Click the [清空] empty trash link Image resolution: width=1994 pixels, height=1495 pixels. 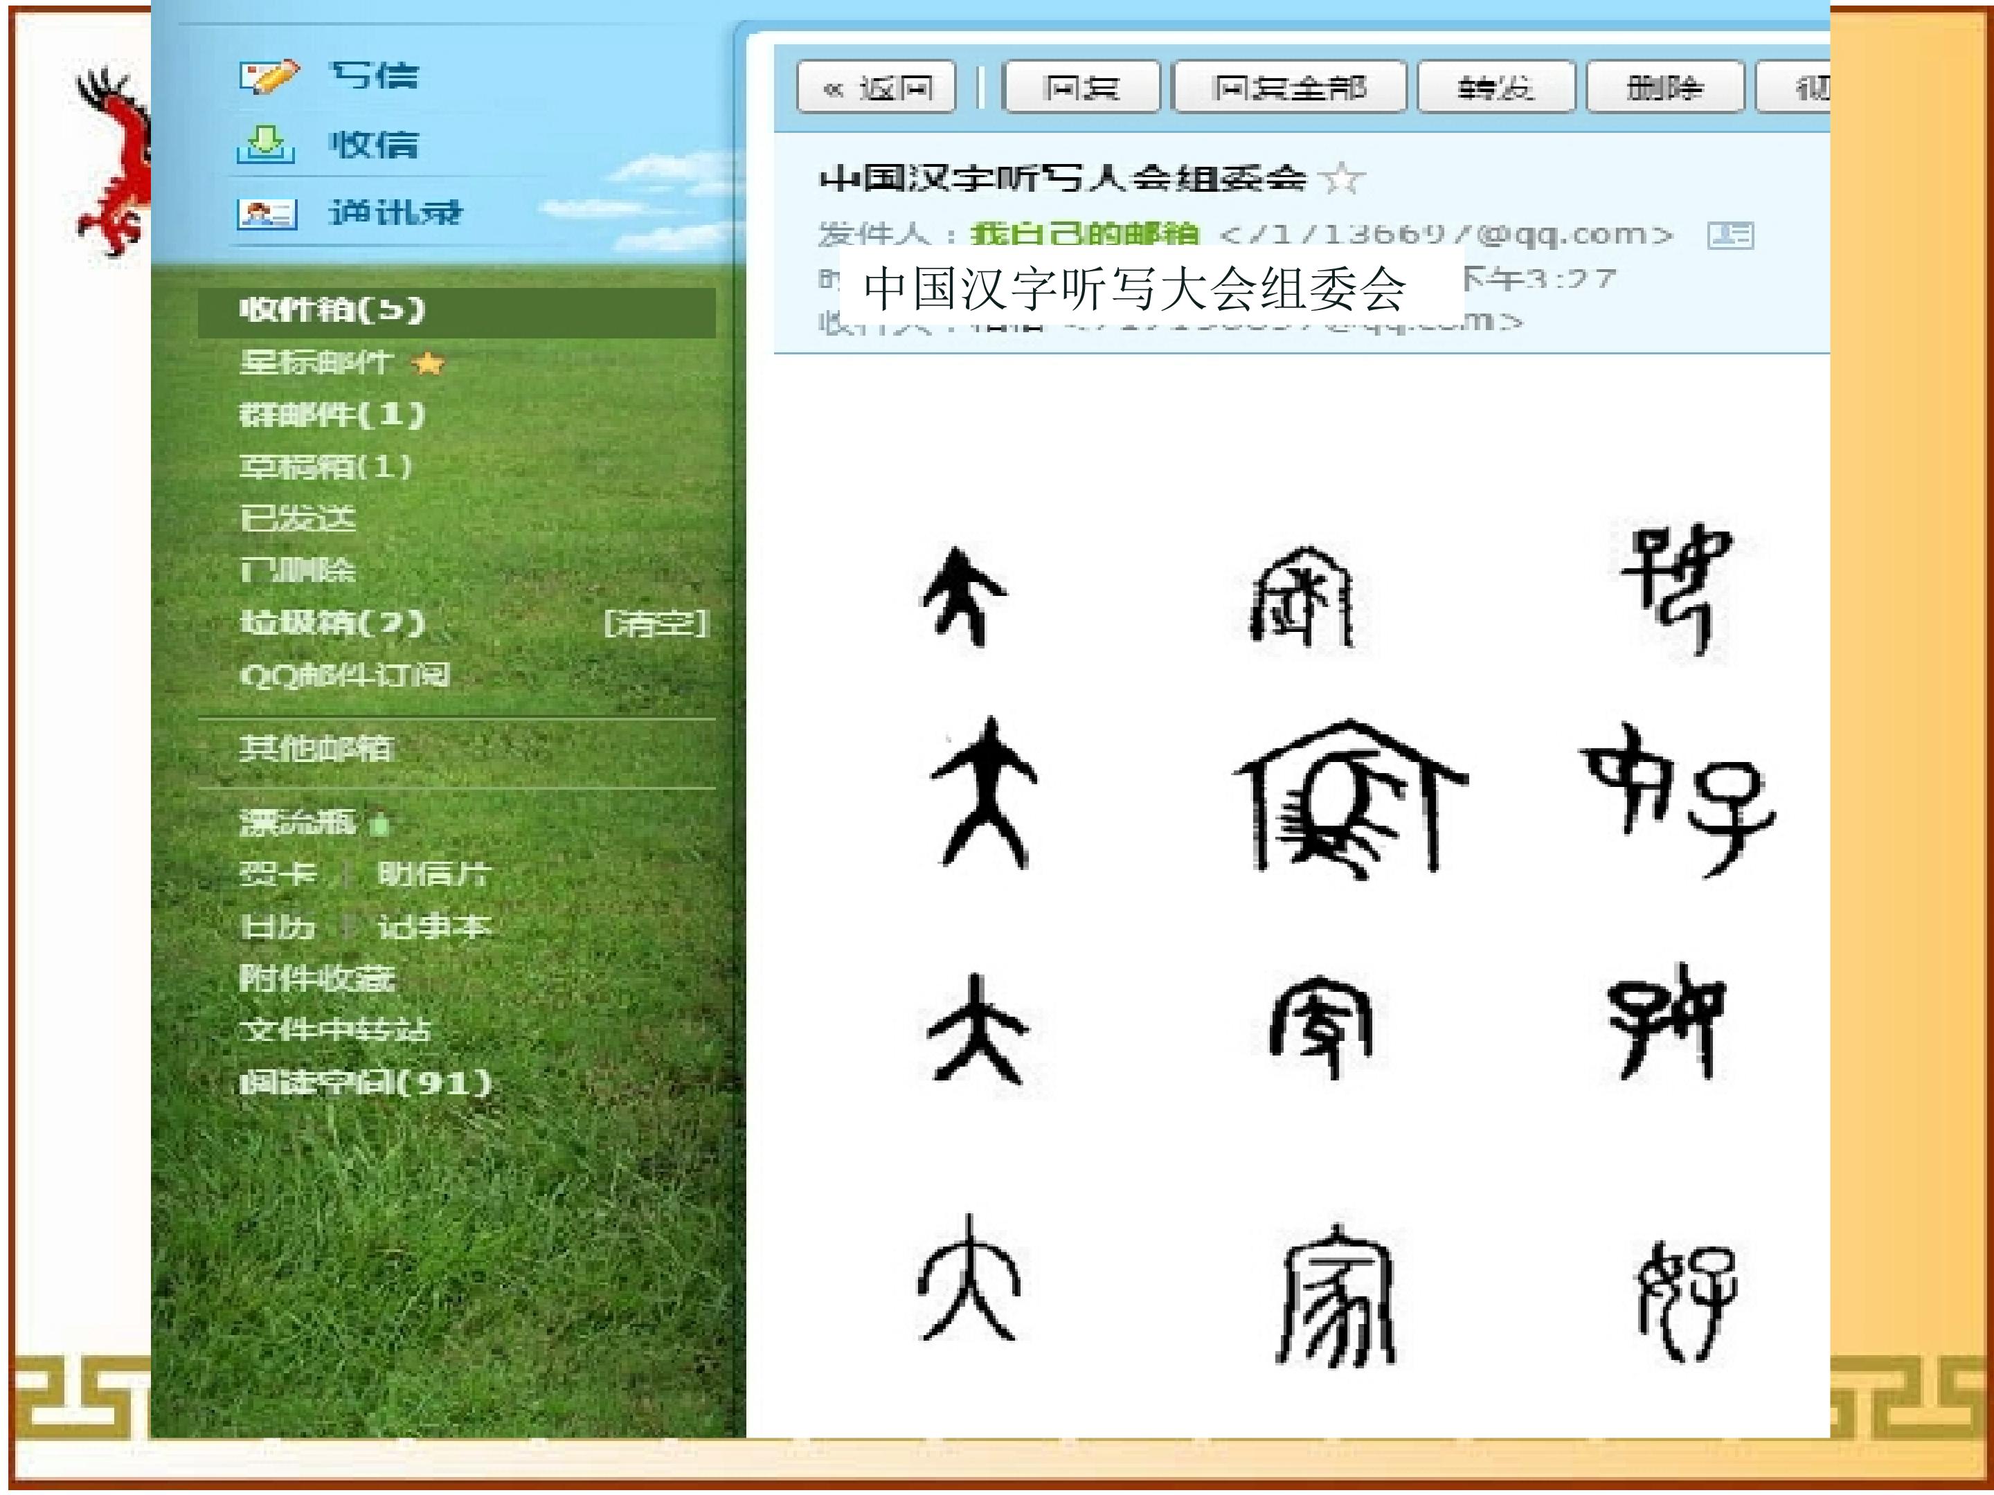coord(656,623)
